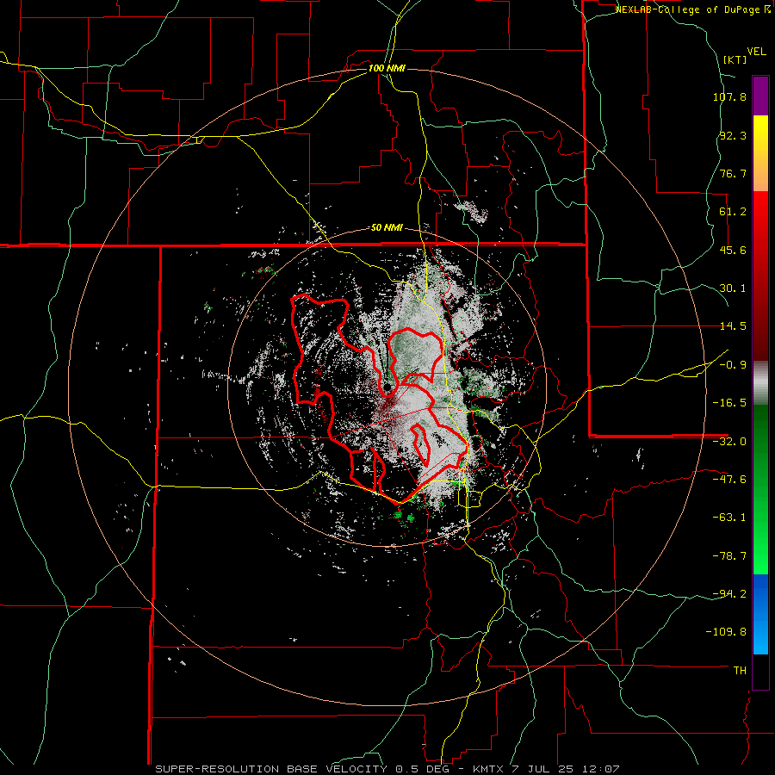Click the VEL legend title
Image resolution: width=775 pixels, height=775 pixels.
coord(756,52)
